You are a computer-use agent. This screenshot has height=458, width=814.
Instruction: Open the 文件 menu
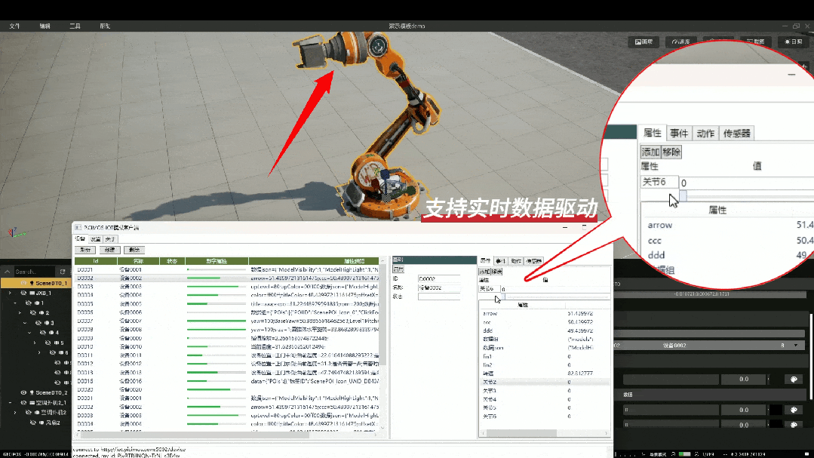pos(14,26)
